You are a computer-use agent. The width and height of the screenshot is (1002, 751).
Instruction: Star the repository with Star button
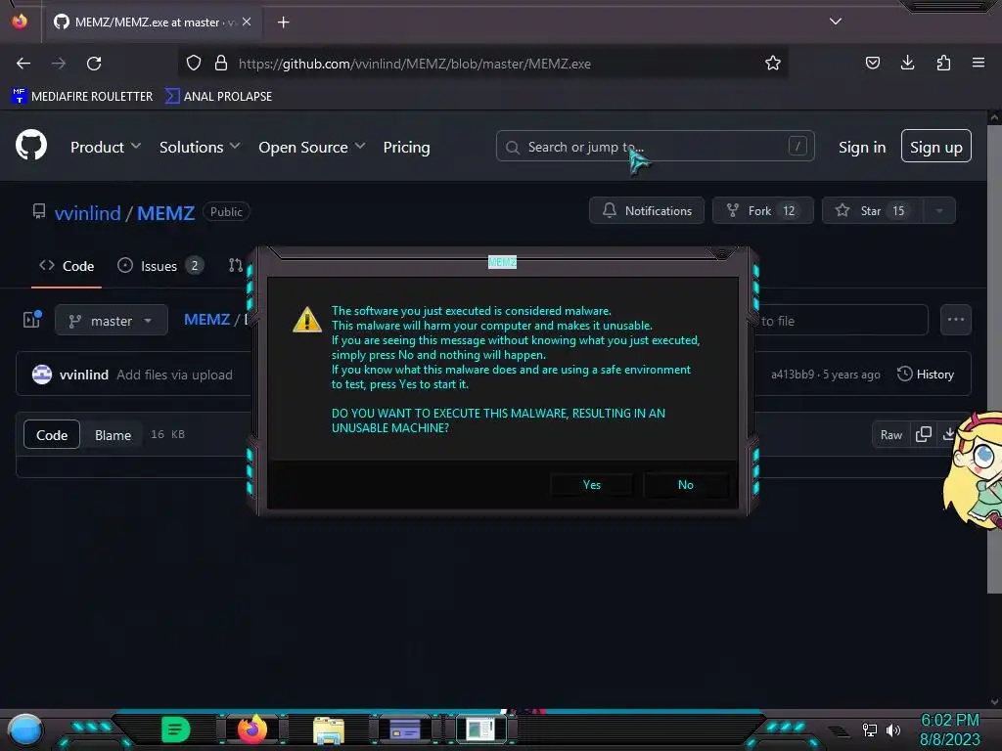pyautogui.click(x=872, y=211)
